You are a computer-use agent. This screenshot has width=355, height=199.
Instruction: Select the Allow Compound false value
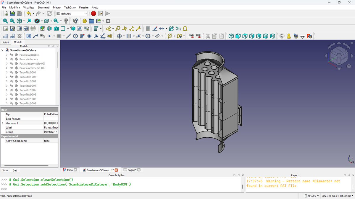51,141
